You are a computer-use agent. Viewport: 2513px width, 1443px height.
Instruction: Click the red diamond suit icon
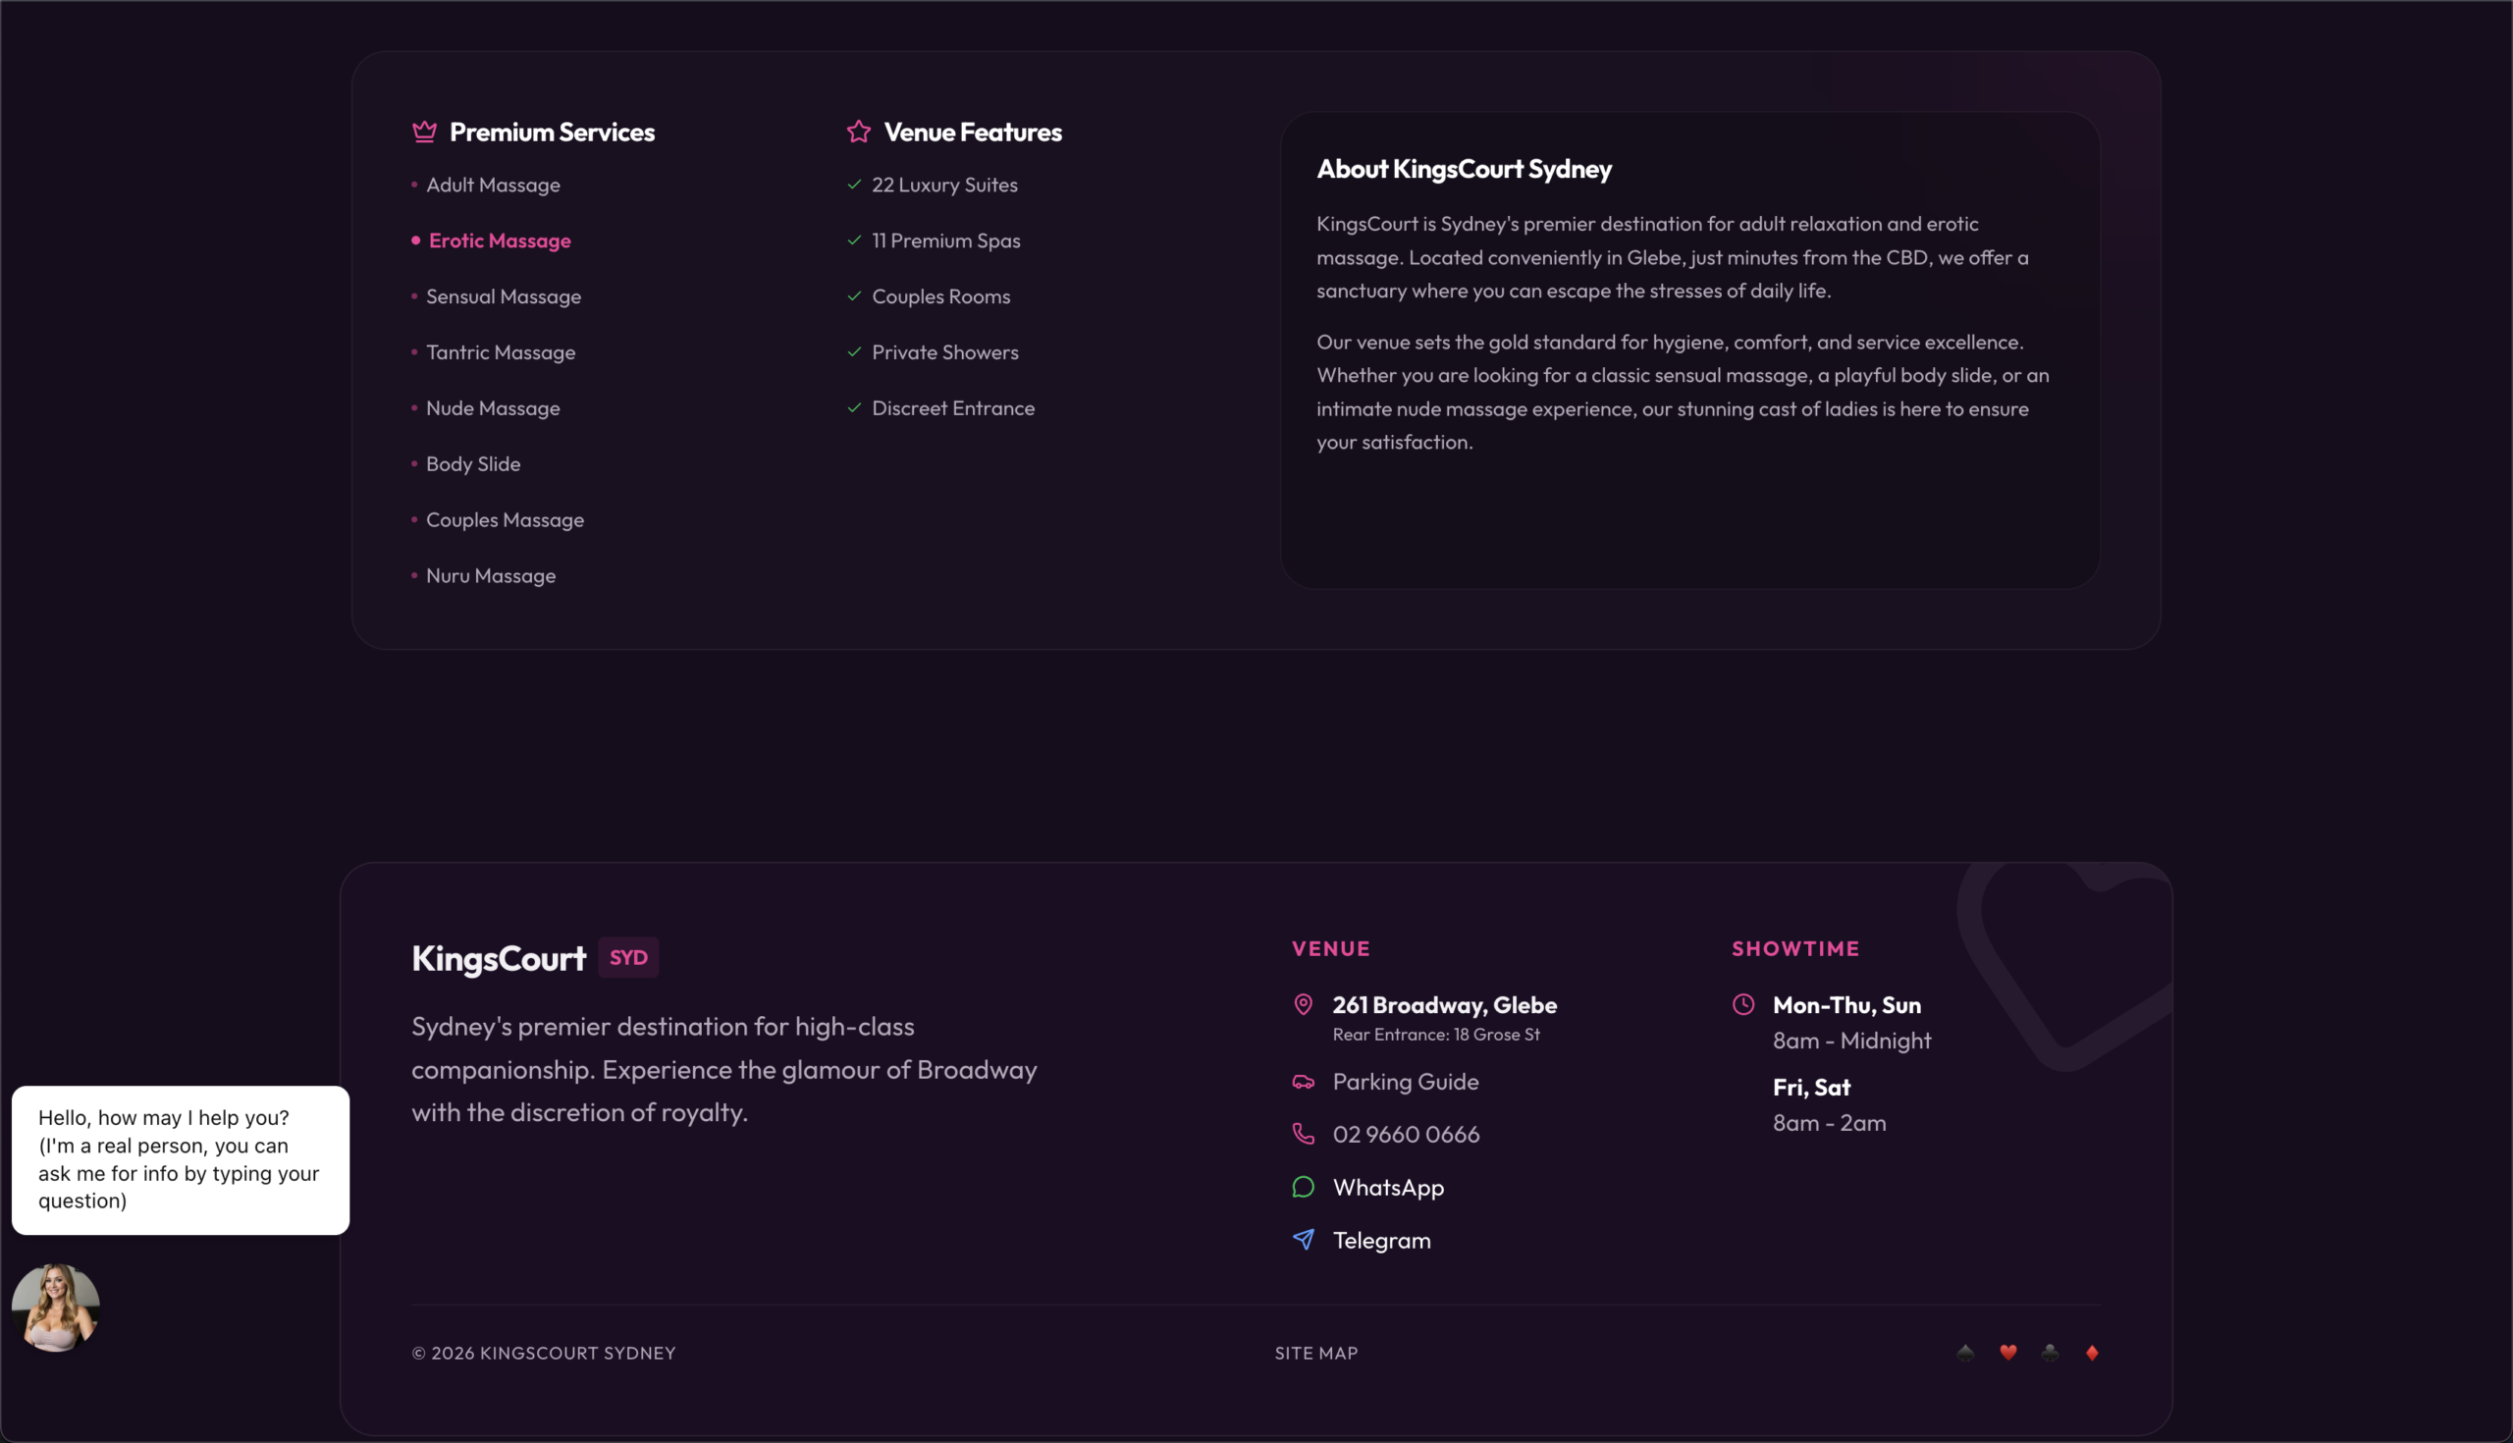(x=2091, y=1352)
